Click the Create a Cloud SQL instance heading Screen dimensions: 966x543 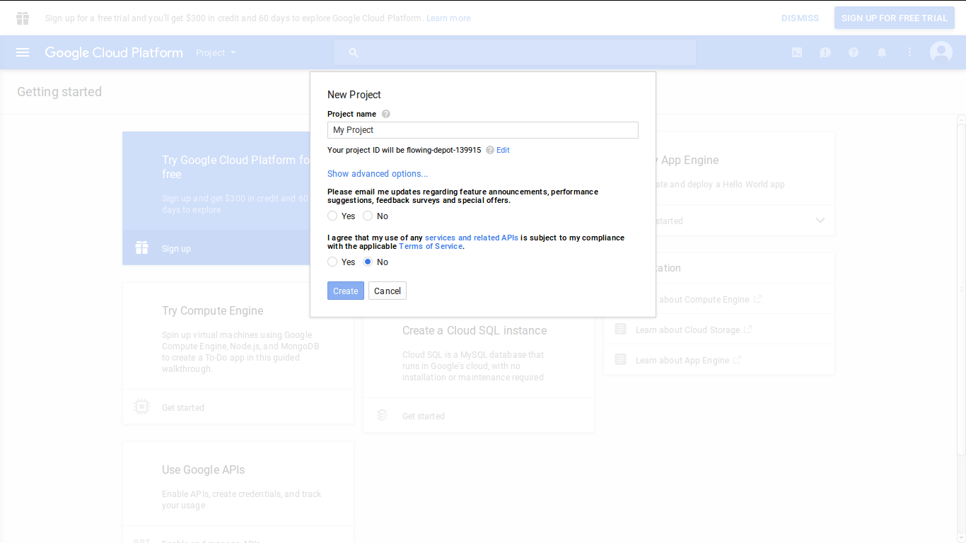(x=475, y=330)
